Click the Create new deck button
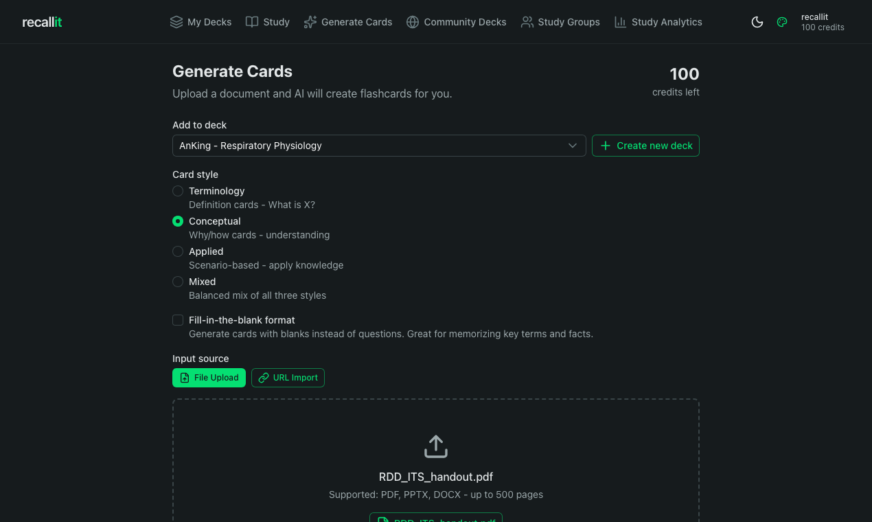872x522 pixels. 645,146
